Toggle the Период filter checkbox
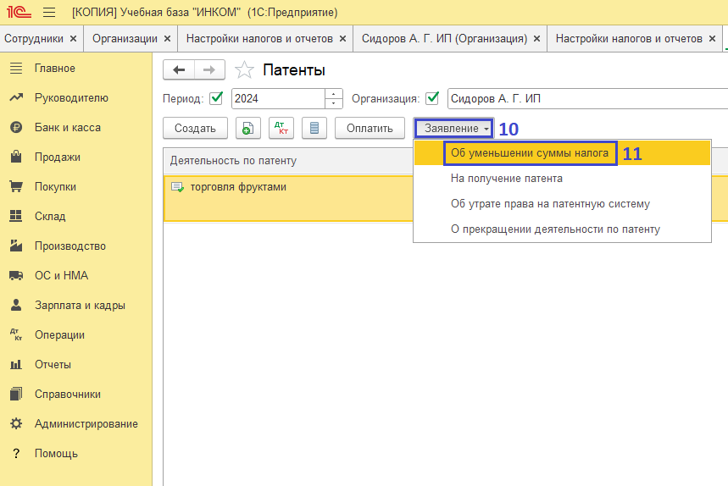 (x=216, y=98)
